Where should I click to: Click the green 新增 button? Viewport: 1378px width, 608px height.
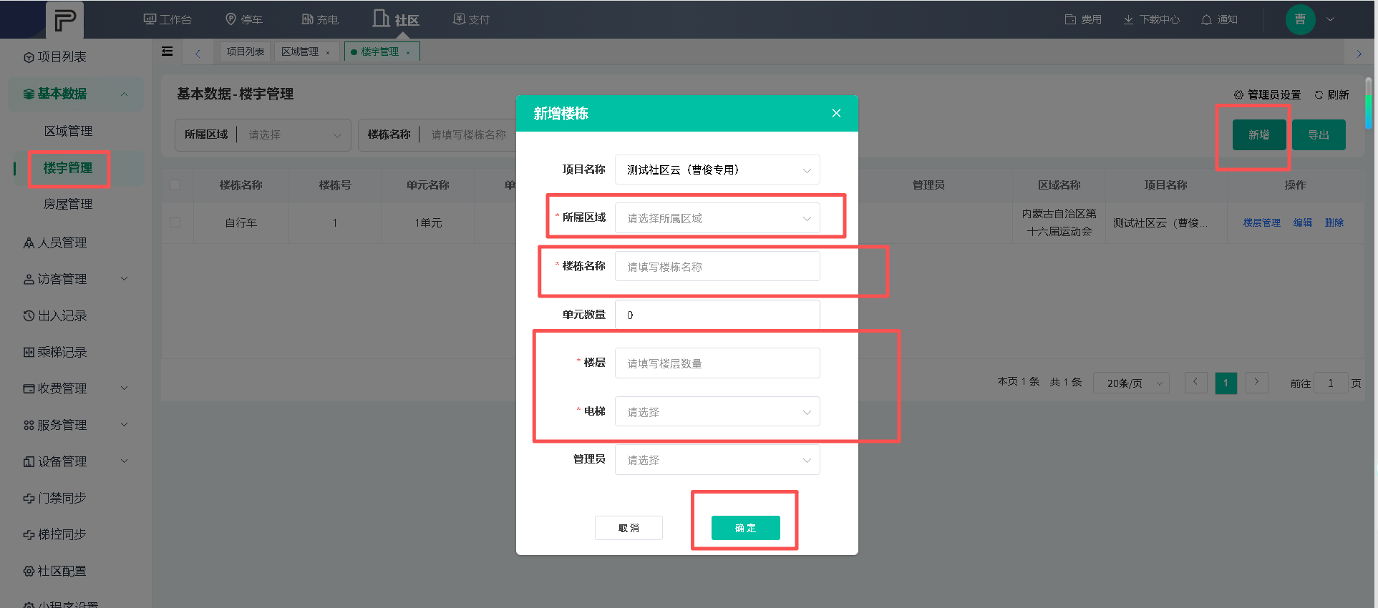(1258, 134)
